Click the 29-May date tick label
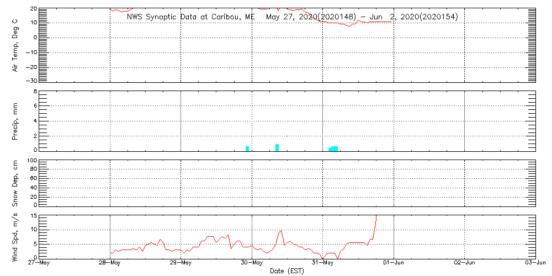 (181, 263)
